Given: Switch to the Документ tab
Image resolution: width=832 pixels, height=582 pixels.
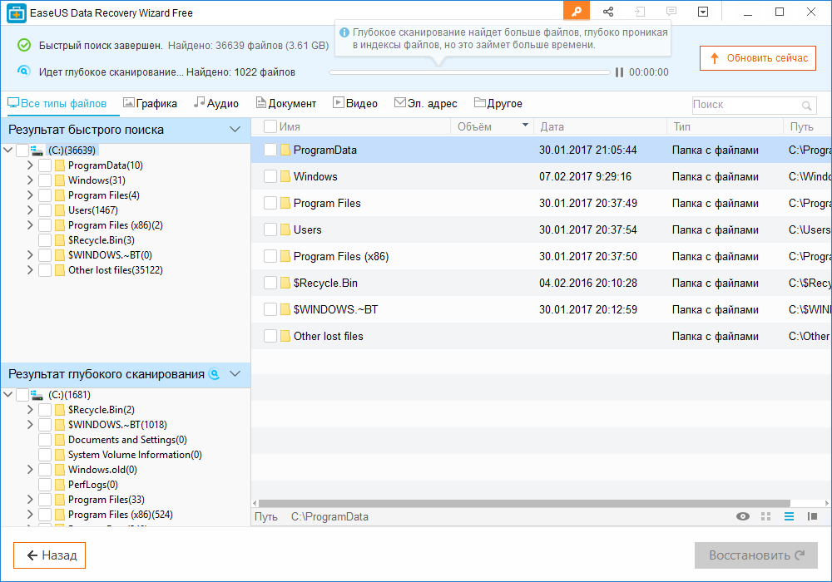Looking at the screenshot, I should (x=286, y=104).
